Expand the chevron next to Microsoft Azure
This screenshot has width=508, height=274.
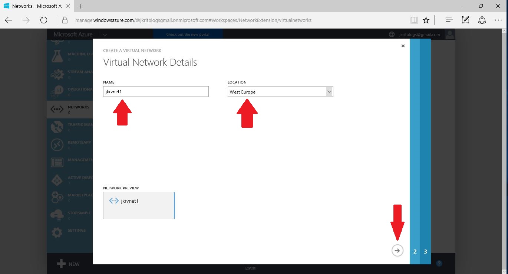click(x=105, y=35)
